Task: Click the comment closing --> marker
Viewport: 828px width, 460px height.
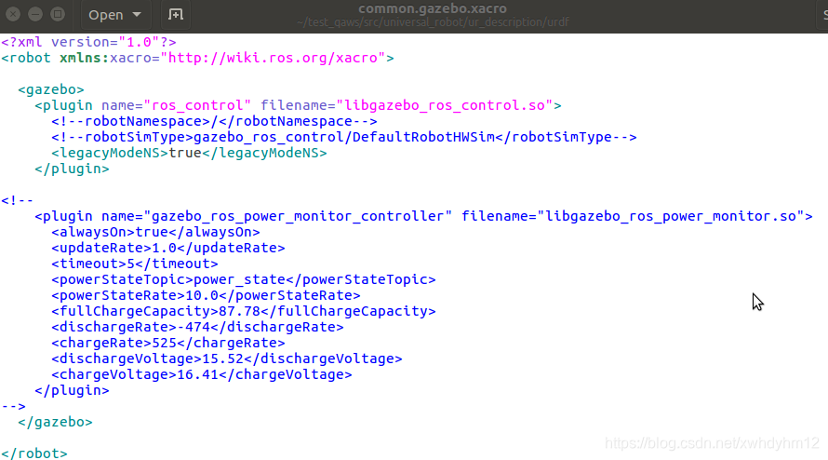Action: [x=13, y=407]
